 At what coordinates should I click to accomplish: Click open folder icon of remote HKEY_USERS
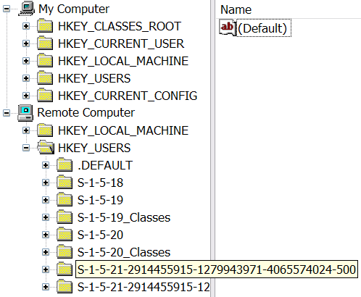[x=46, y=148]
